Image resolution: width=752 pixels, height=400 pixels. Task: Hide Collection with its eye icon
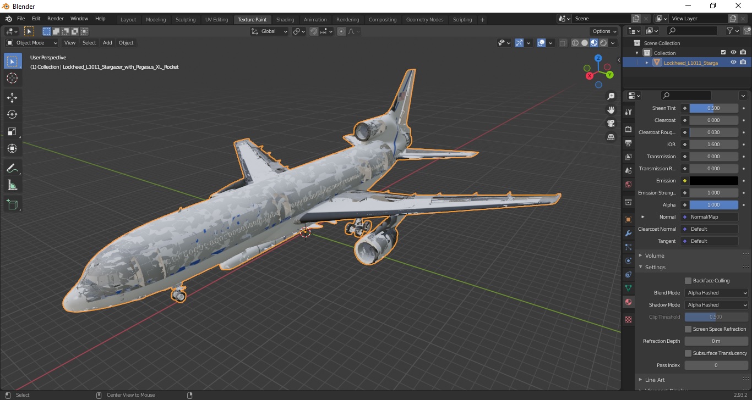click(733, 53)
